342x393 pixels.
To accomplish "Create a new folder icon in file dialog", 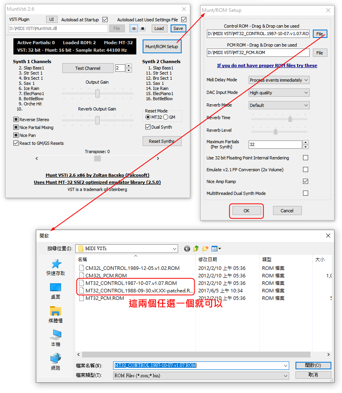I will point(205,249).
